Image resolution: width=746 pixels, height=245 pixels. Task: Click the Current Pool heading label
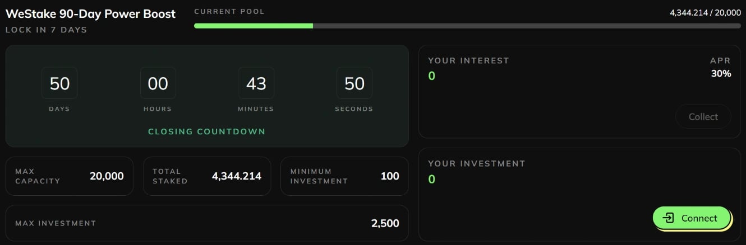click(229, 11)
